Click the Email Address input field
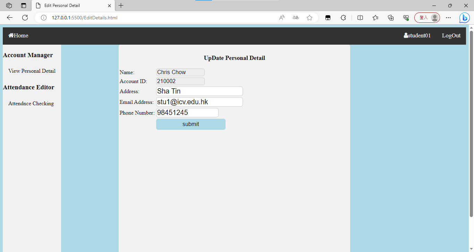 click(200, 102)
